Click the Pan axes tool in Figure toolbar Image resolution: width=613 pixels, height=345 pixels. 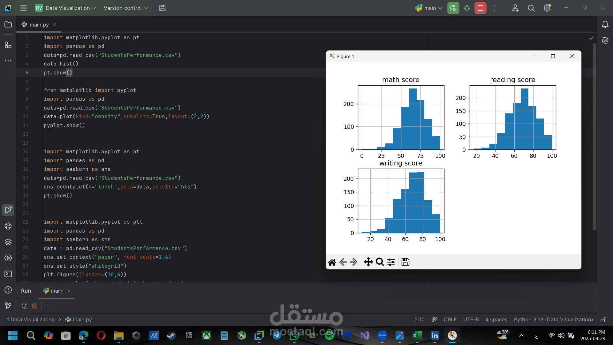[368, 262]
